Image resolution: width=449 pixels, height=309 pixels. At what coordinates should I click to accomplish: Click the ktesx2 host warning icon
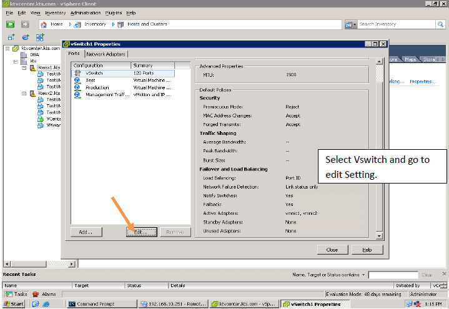[x=32, y=94]
